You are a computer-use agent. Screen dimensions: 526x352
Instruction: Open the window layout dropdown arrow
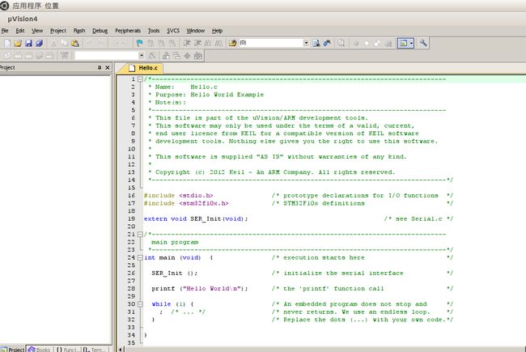411,43
